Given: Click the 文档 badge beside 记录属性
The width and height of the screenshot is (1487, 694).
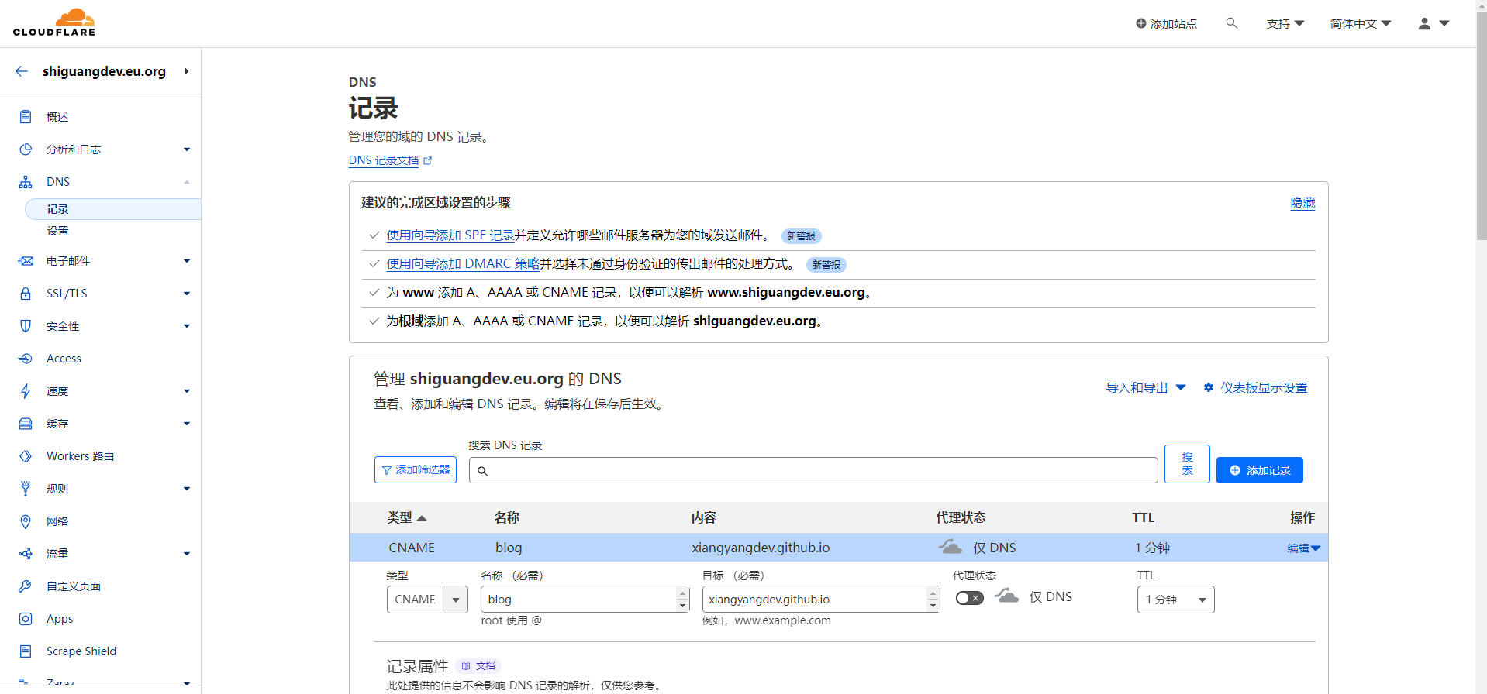Looking at the screenshot, I should click(478, 666).
